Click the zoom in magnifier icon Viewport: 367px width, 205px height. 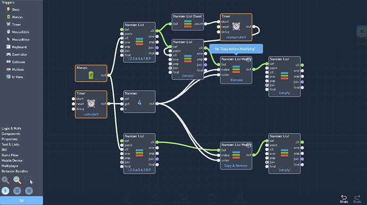tap(5, 180)
